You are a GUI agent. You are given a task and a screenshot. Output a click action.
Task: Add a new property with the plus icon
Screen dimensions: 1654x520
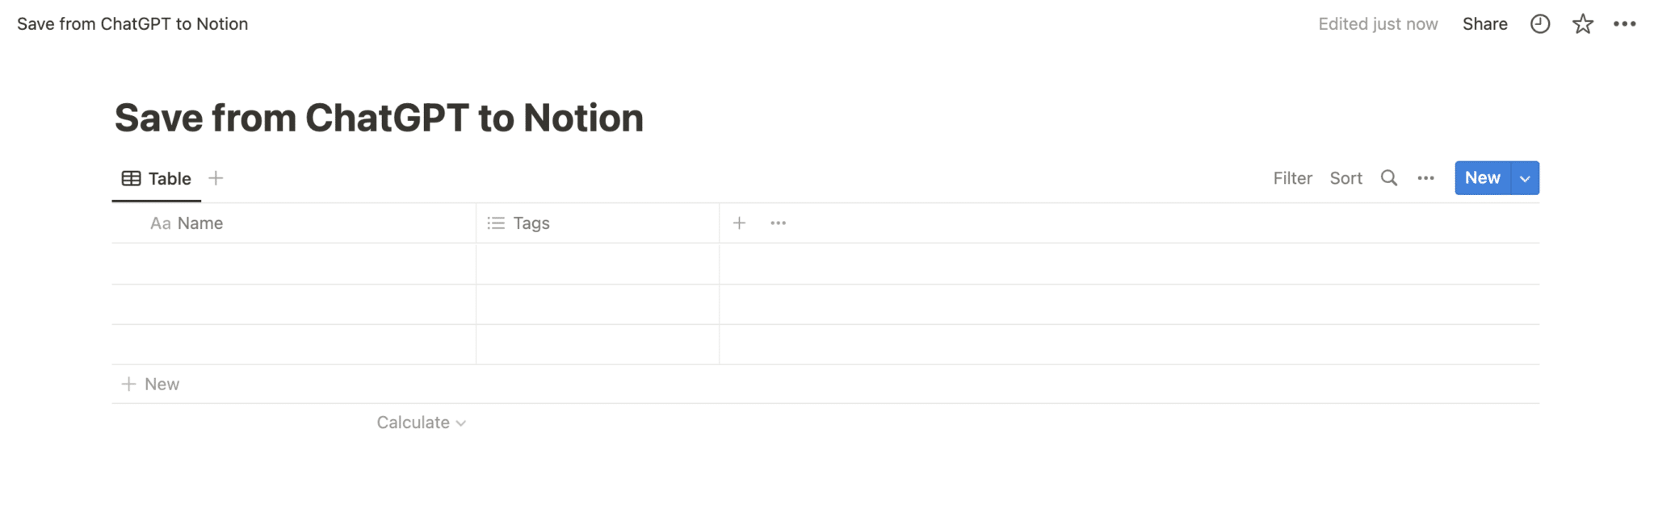739,223
